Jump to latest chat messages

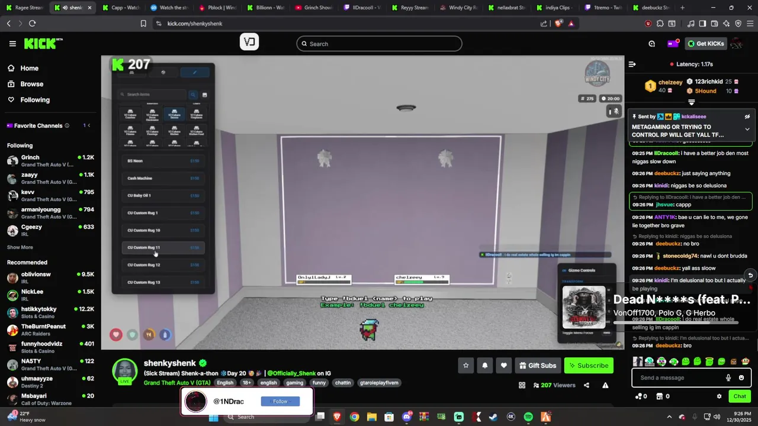click(750, 275)
